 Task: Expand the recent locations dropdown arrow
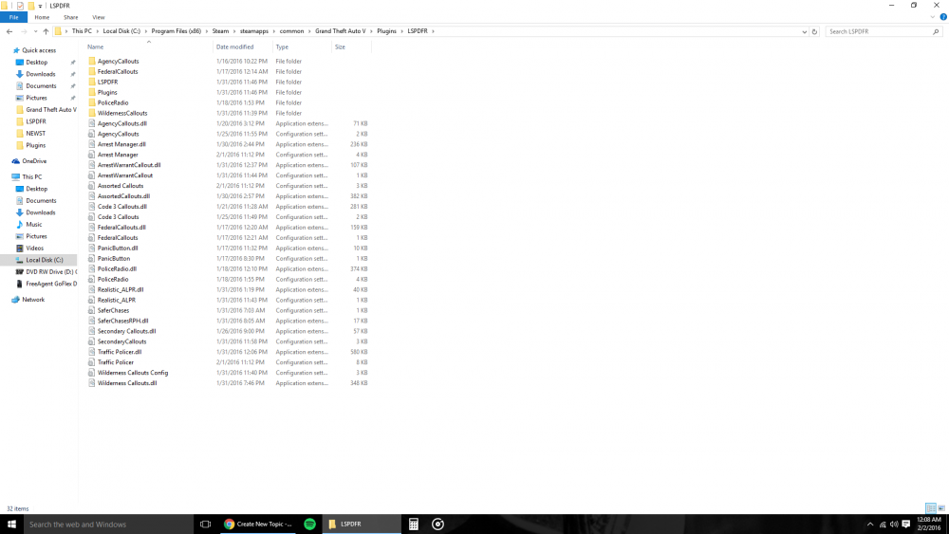pos(36,31)
